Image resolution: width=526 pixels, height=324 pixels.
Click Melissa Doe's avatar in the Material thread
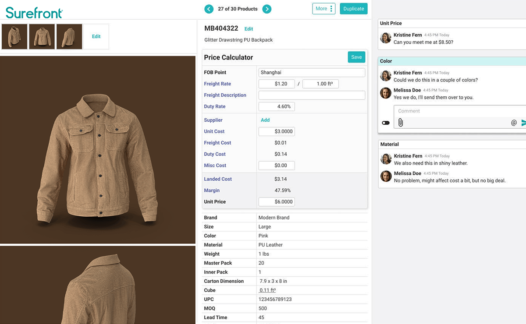pyautogui.click(x=386, y=176)
